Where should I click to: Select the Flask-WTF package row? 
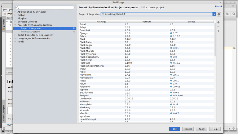[x=146, y=63]
